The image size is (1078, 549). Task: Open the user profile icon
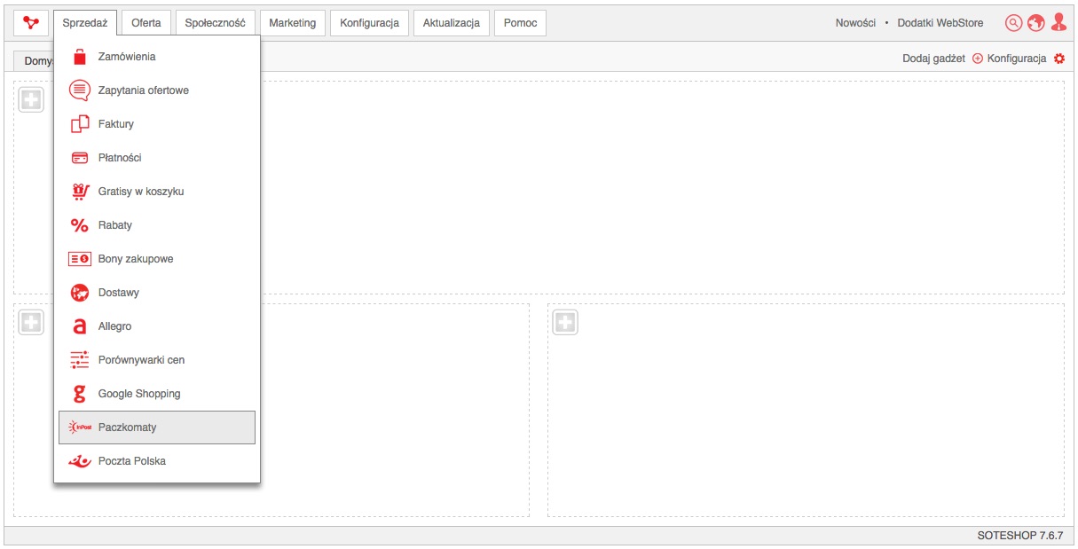[1058, 23]
